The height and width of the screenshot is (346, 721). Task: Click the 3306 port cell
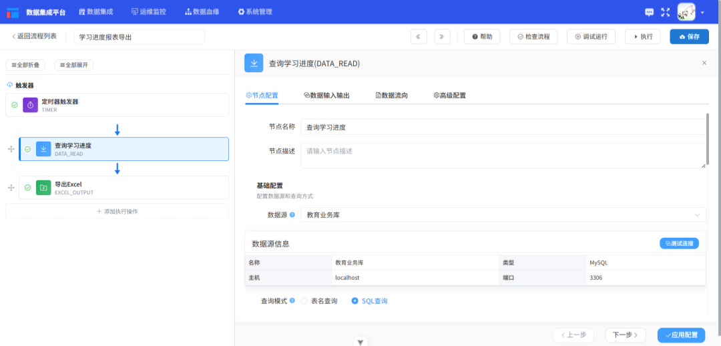pyautogui.click(x=646, y=277)
